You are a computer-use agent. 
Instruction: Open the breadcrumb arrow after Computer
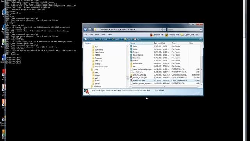click(109, 29)
